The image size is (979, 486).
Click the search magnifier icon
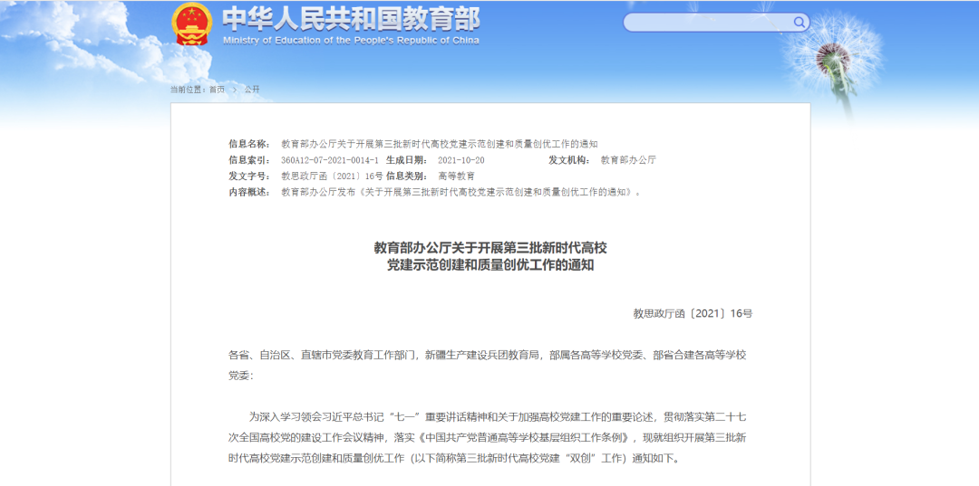coord(800,22)
